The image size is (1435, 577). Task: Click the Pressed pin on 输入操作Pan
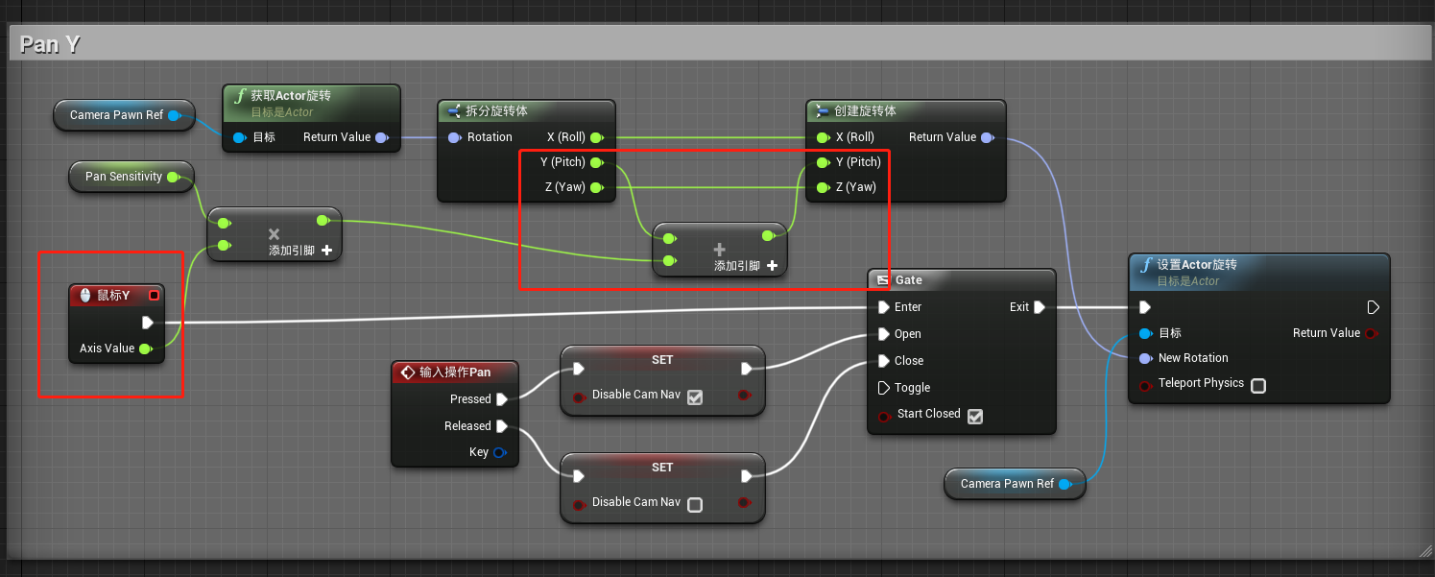click(x=502, y=399)
